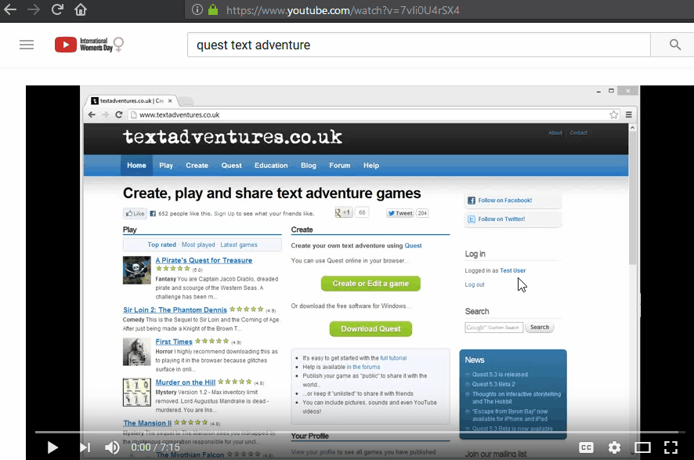Select the Most played games filter
The image size is (694, 460).
[x=198, y=244]
